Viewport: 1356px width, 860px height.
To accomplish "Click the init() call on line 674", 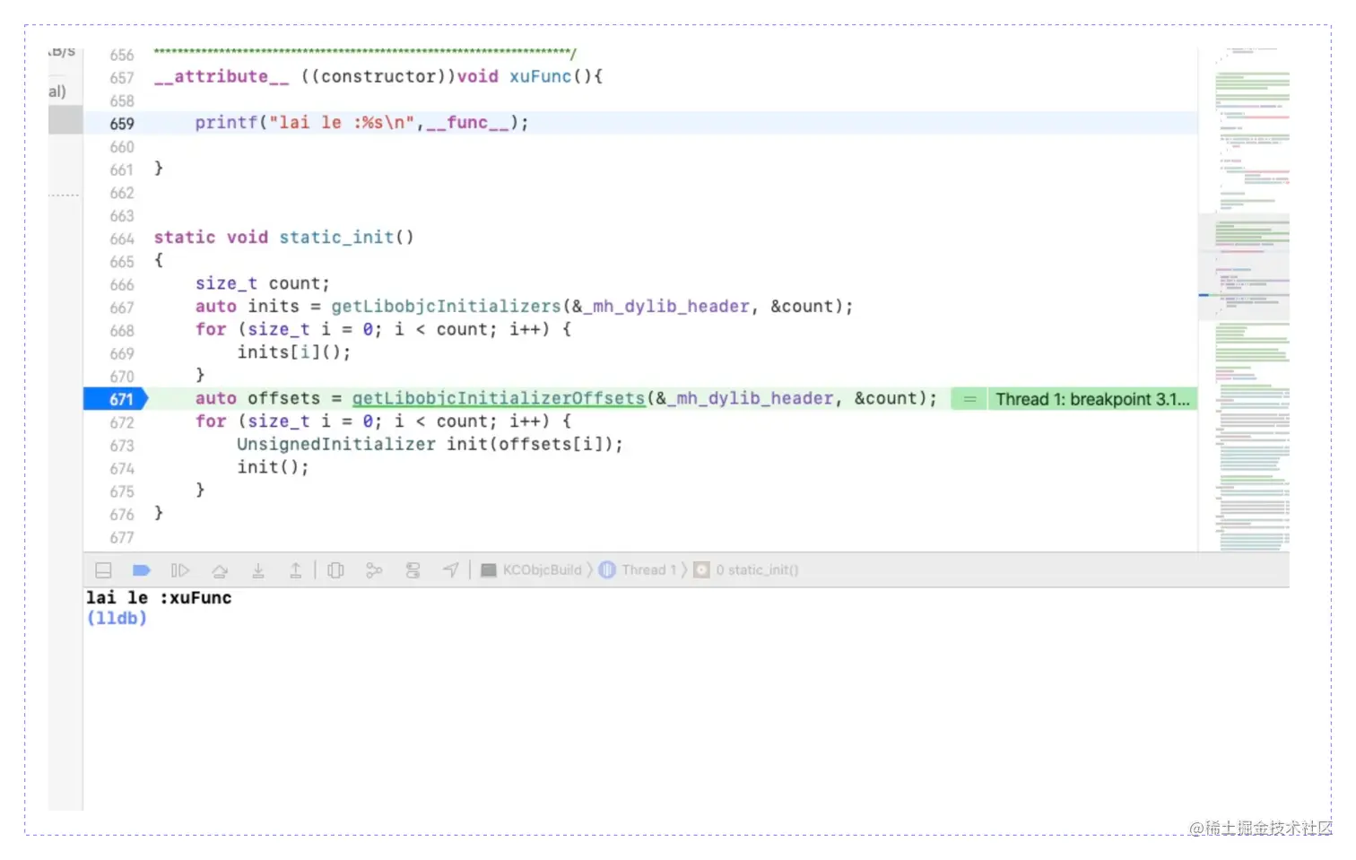I will click(273, 467).
